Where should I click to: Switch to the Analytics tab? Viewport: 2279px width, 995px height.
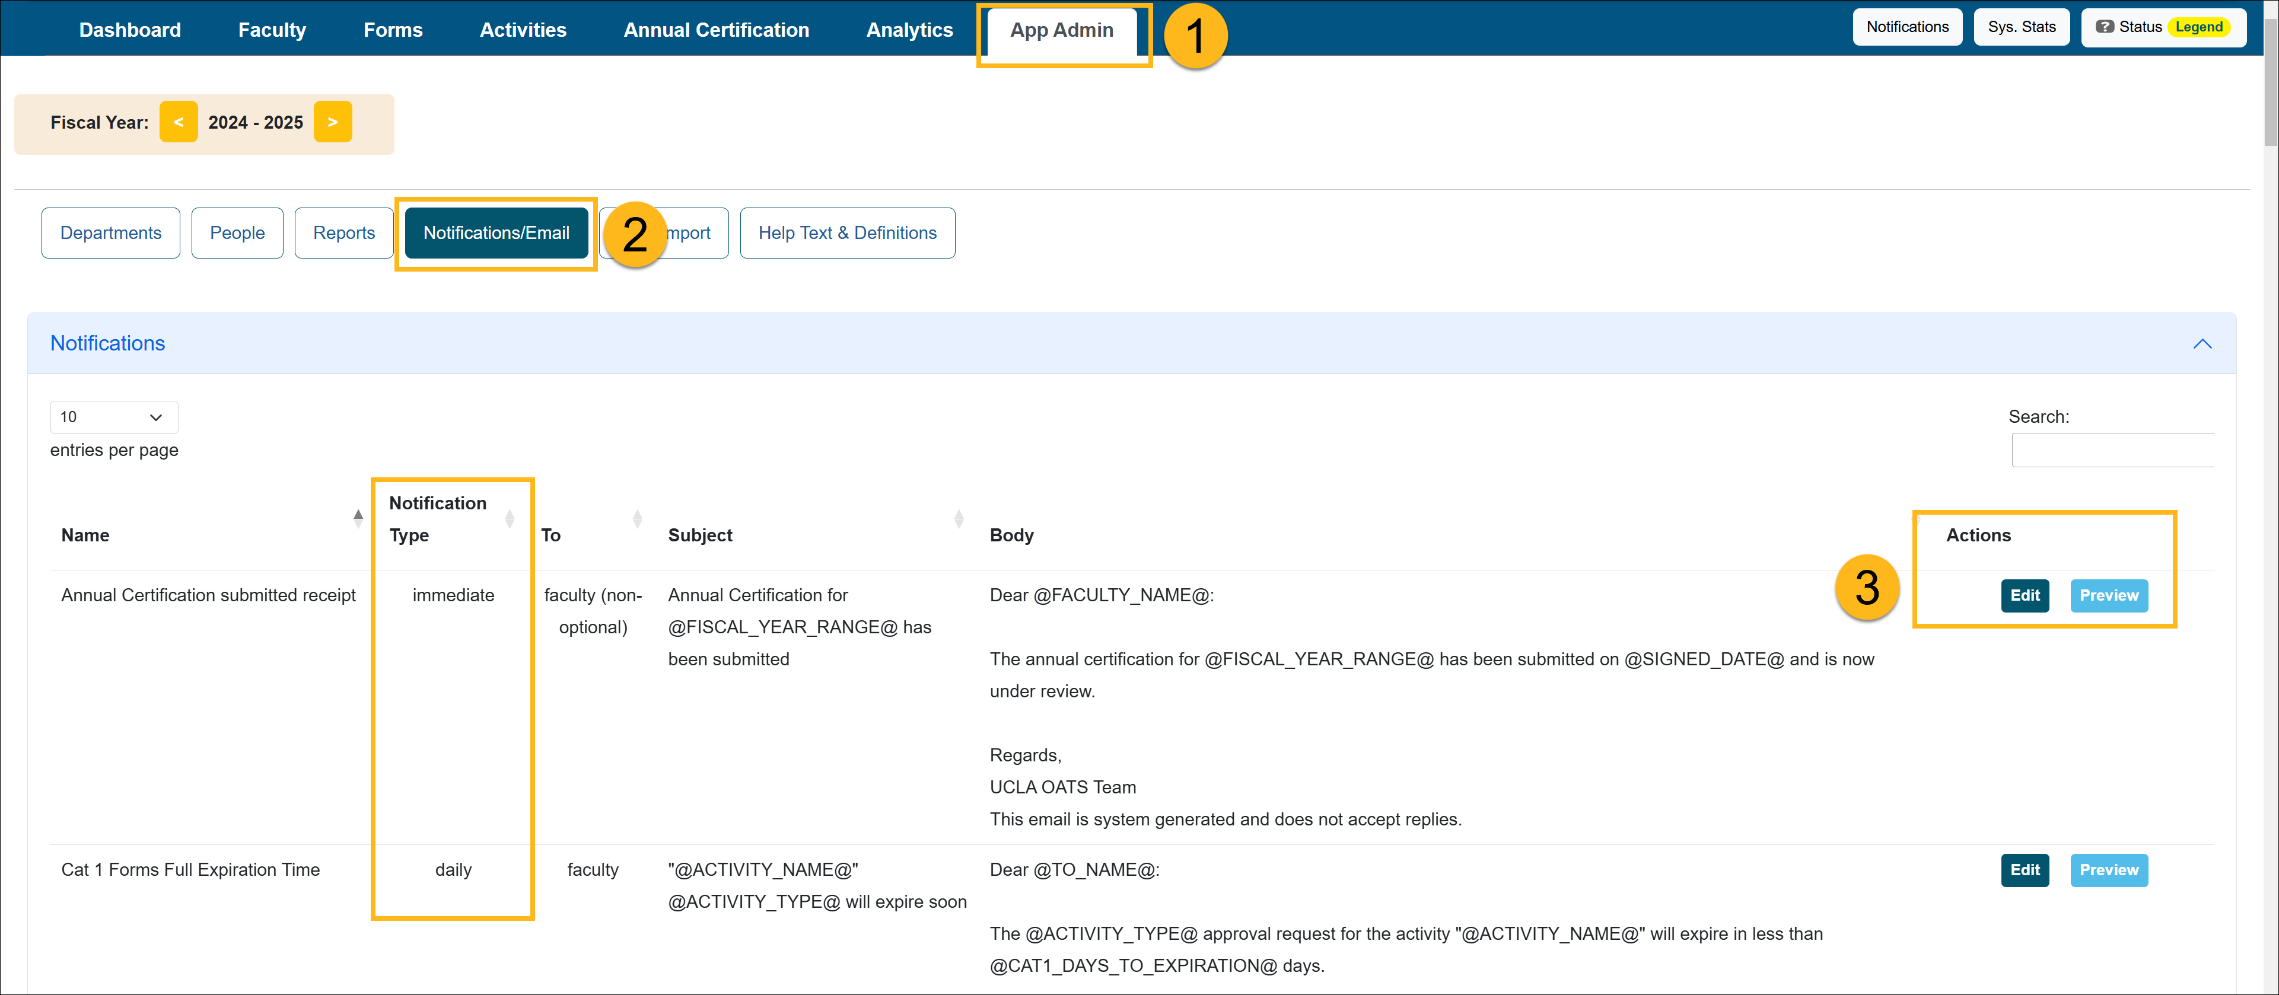(909, 30)
